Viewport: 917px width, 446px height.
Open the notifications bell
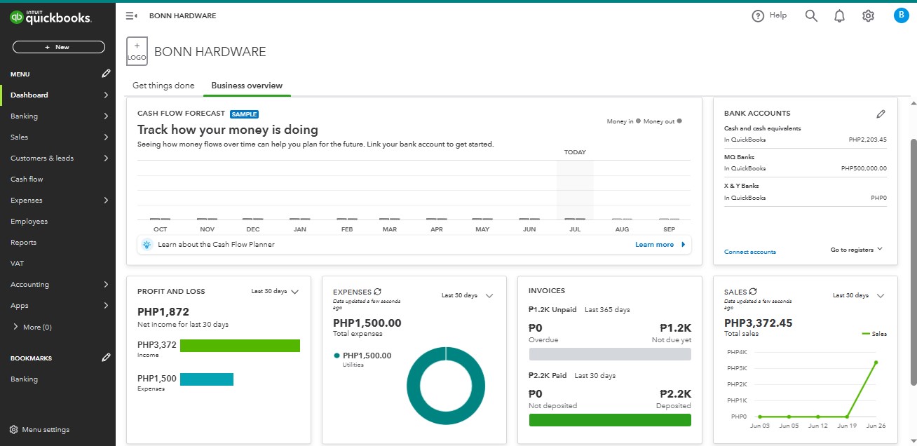point(839,16)
